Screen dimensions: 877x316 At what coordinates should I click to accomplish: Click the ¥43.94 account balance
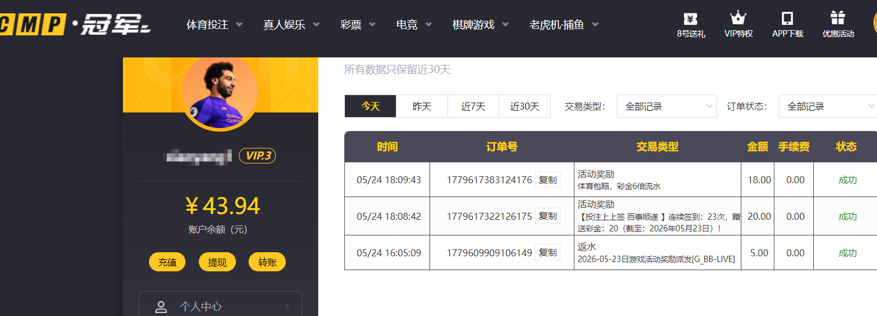tap(223, 206)
